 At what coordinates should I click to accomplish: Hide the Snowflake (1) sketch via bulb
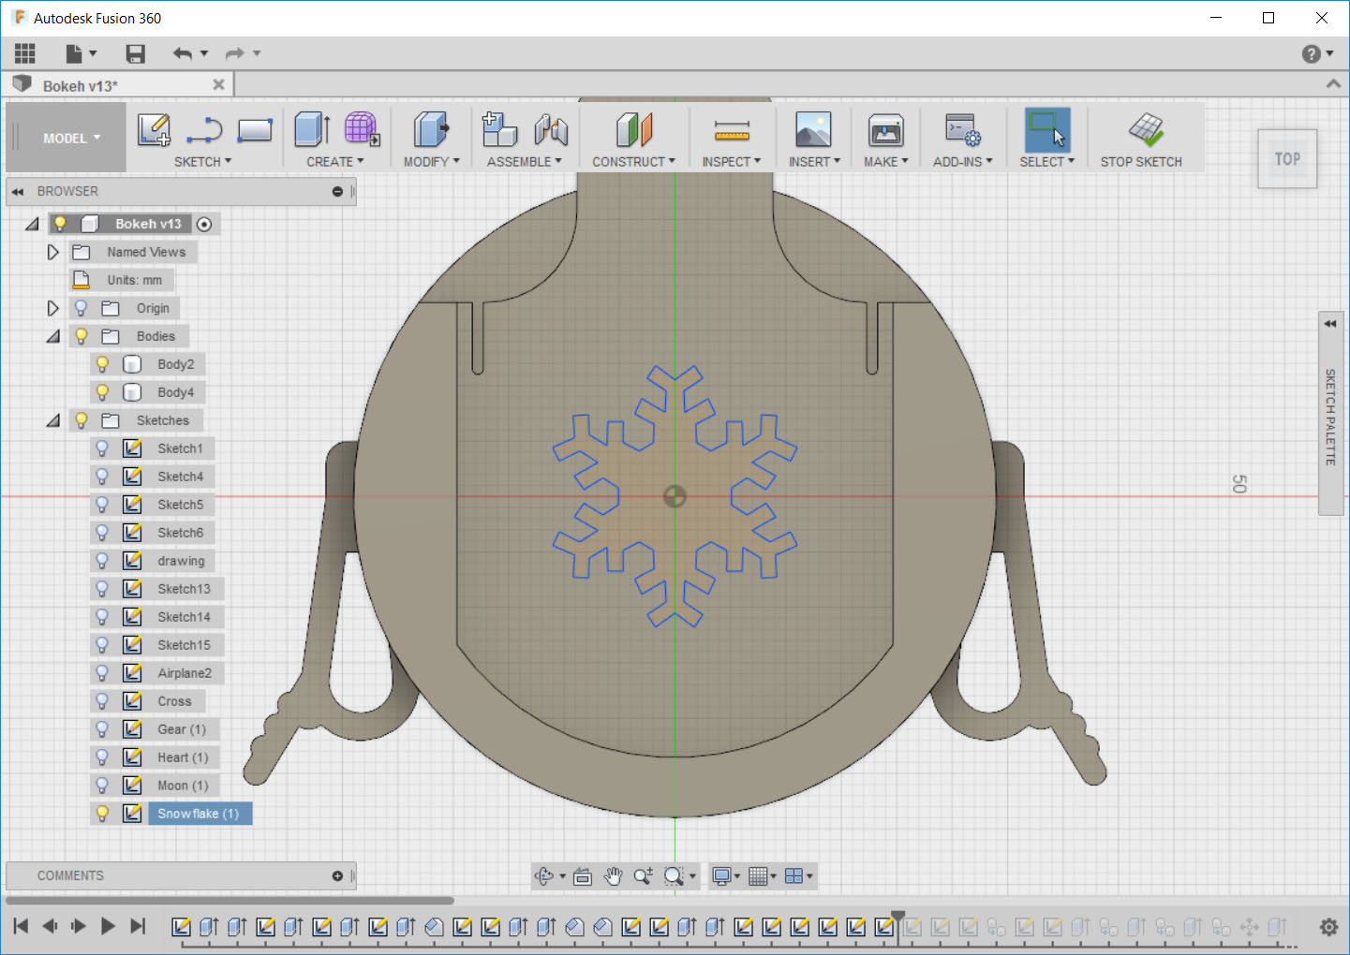[103, 814]
